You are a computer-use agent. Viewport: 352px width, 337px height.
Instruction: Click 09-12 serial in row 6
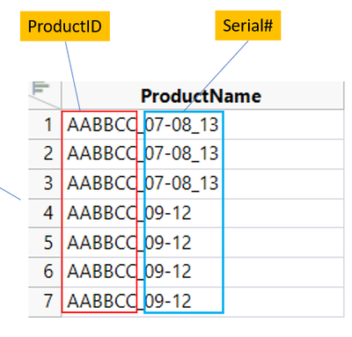(x=168, y=272)
